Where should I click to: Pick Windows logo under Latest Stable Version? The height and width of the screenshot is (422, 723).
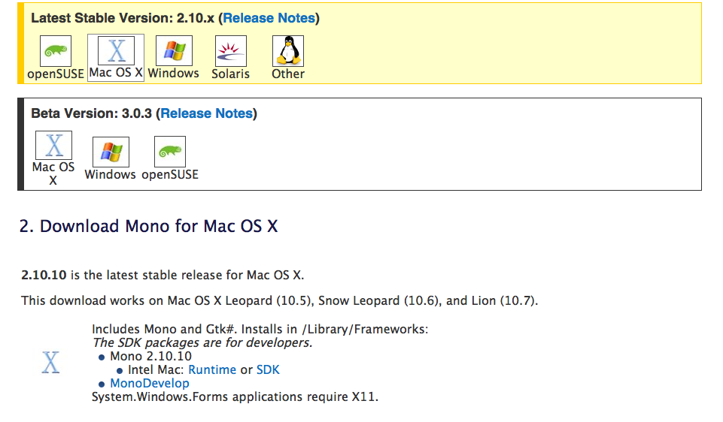point(174,50)
